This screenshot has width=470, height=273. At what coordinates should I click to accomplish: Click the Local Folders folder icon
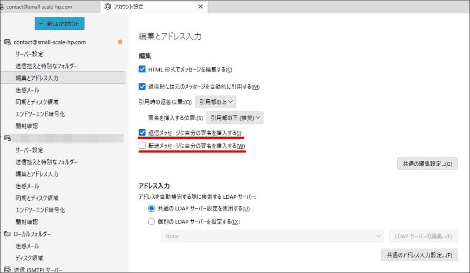click(7, 234)
